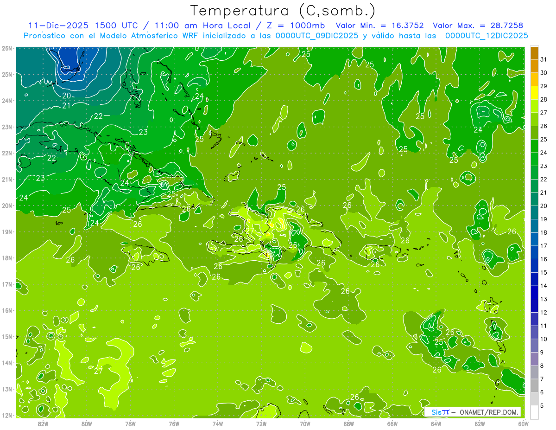Click the '68W' longitude axis label
This screenshot has height=430, width=556.
(348, 424)
